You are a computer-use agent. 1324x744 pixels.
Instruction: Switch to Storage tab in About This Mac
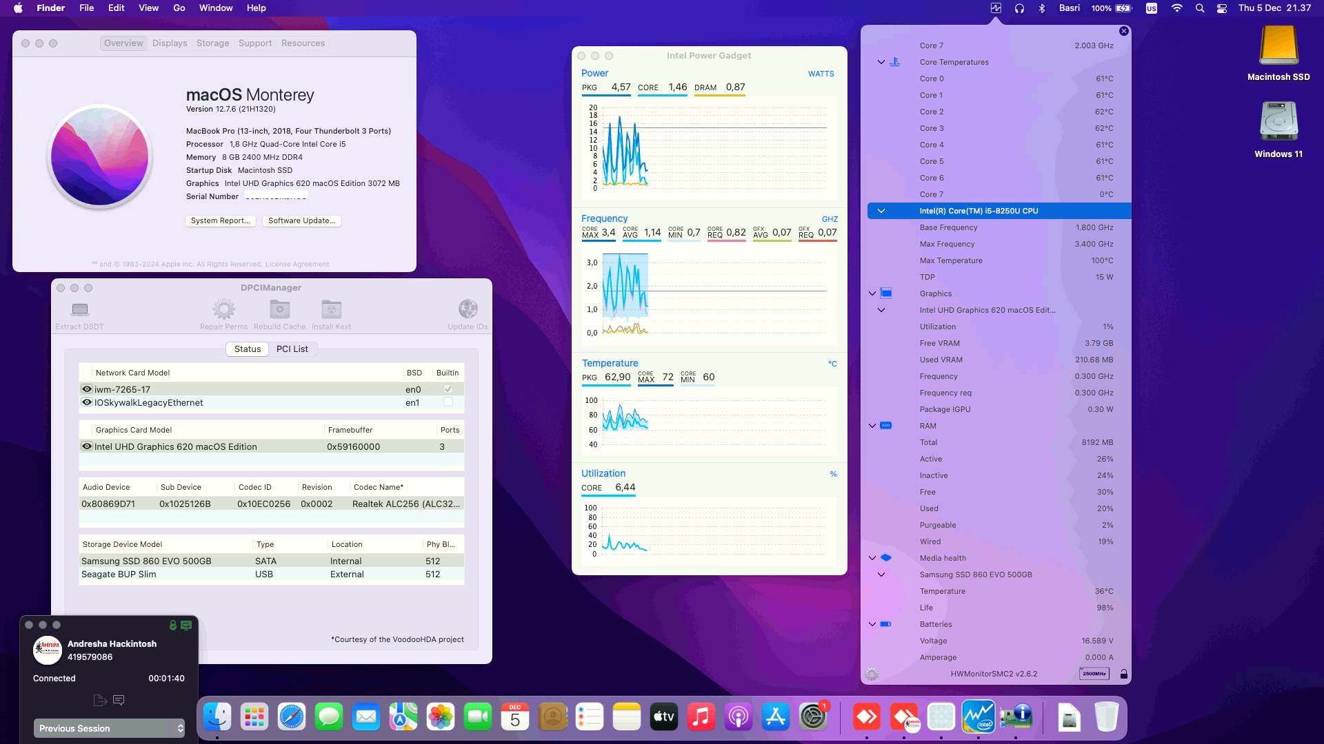(x=212, y=43)
